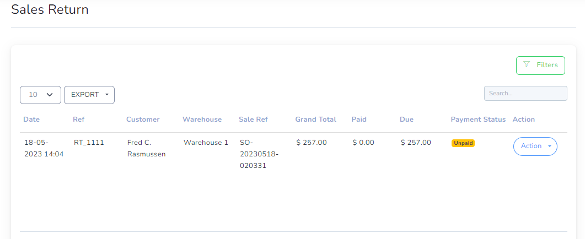
Task: Open the Filters panel
Action: 540,66
